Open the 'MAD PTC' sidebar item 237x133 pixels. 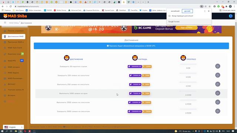14,61
